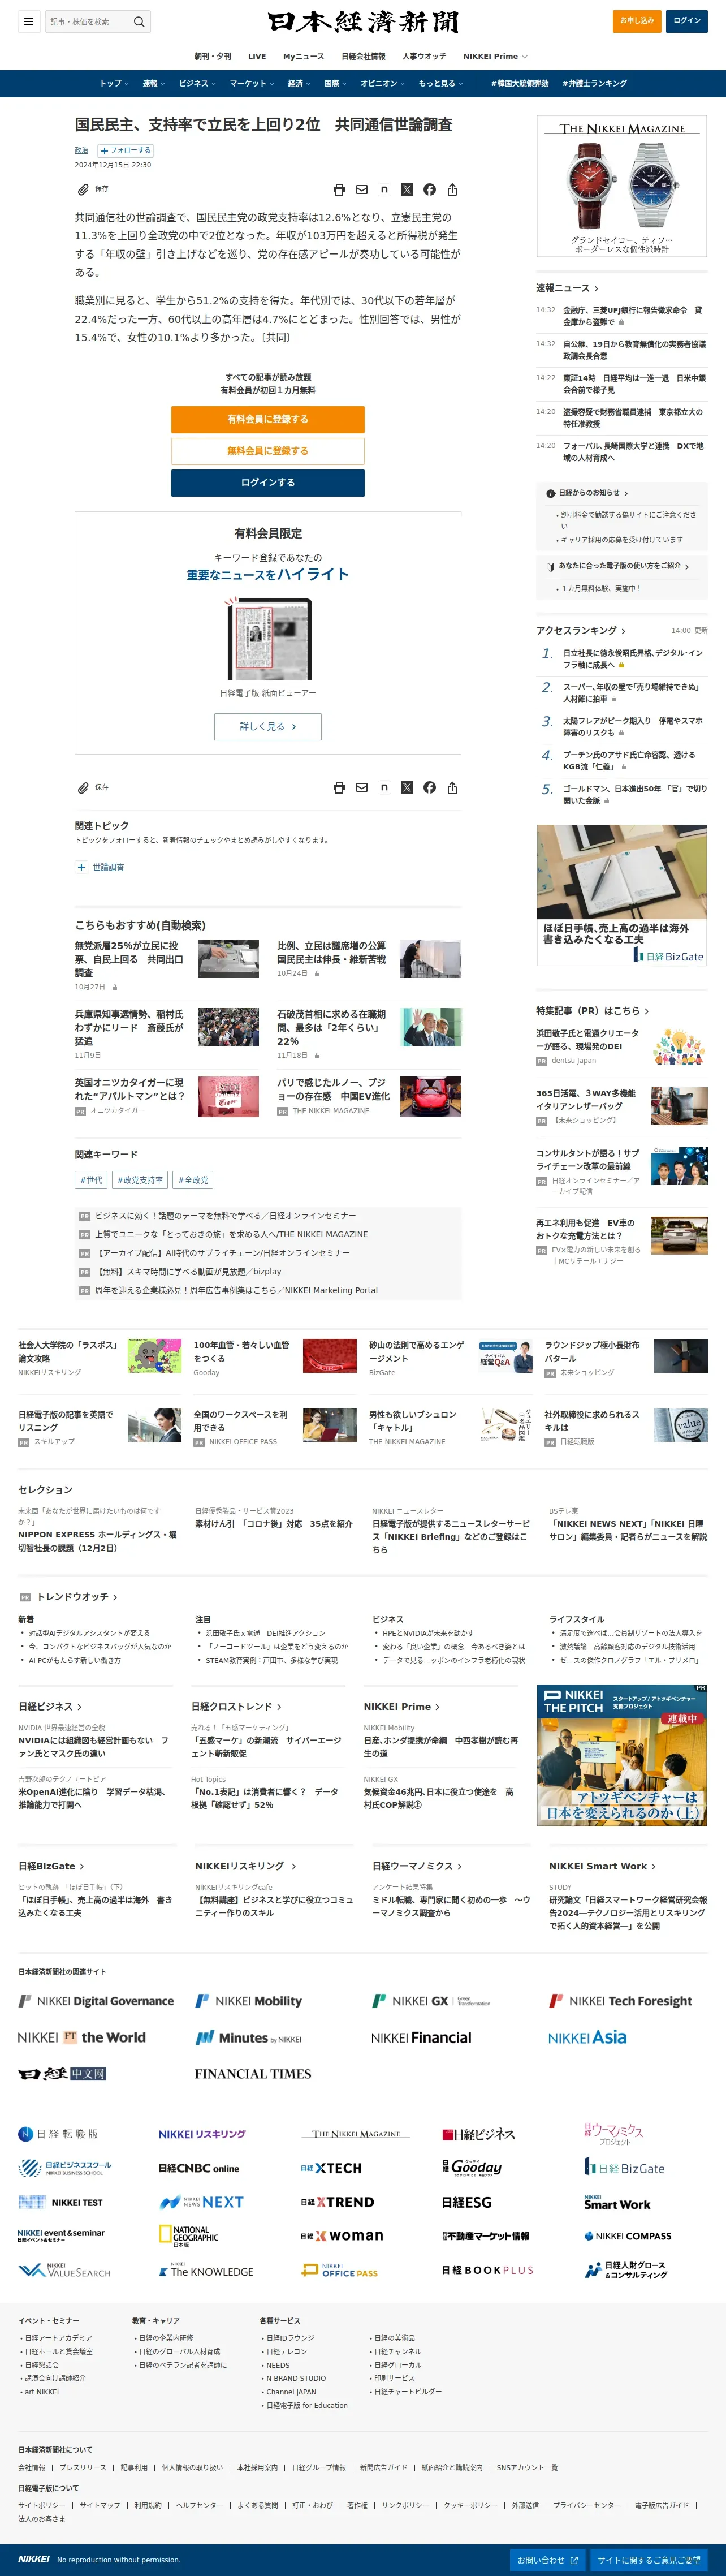Open FINANCIAL TIMES logo link
The height and width of the screenshot is (2576, 726).
coord(253,2074)
